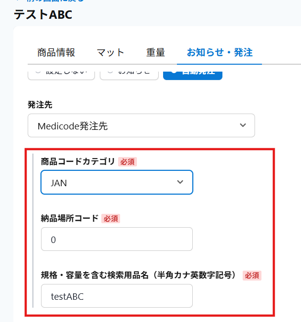
Task: Choose the 自動発注 radio option
Action: (192, 72)
